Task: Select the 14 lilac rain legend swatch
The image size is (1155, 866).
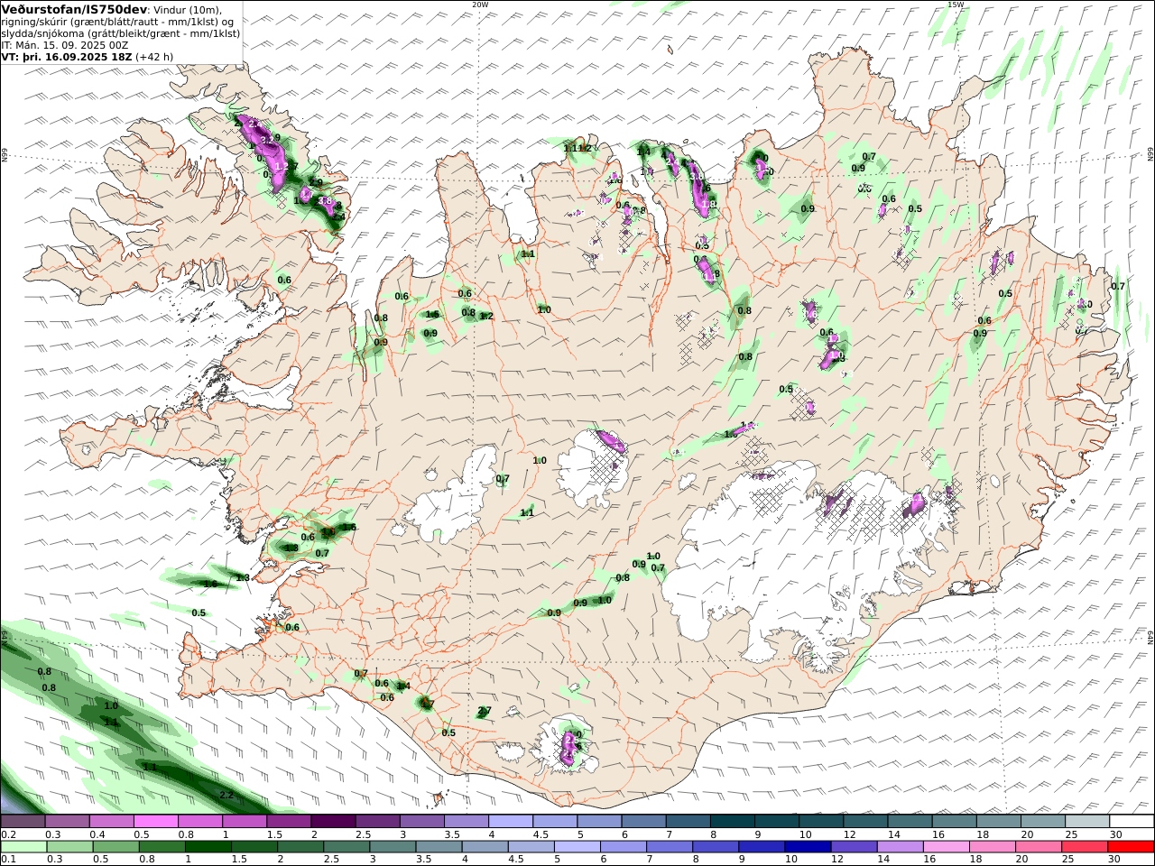Action: pos(899,847)
